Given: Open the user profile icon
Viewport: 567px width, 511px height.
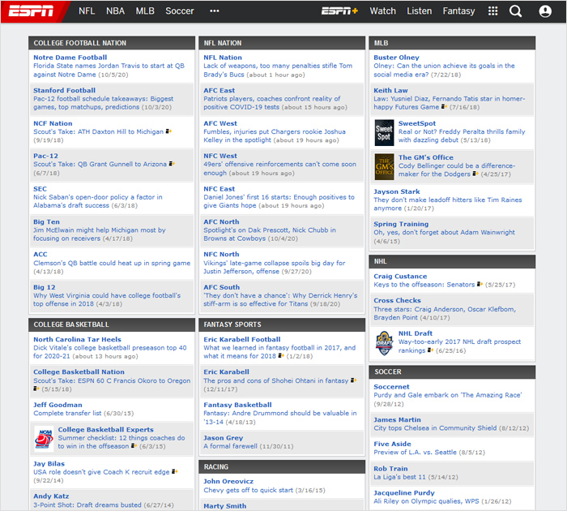Looking at the screenshot, I should point(545,11).
